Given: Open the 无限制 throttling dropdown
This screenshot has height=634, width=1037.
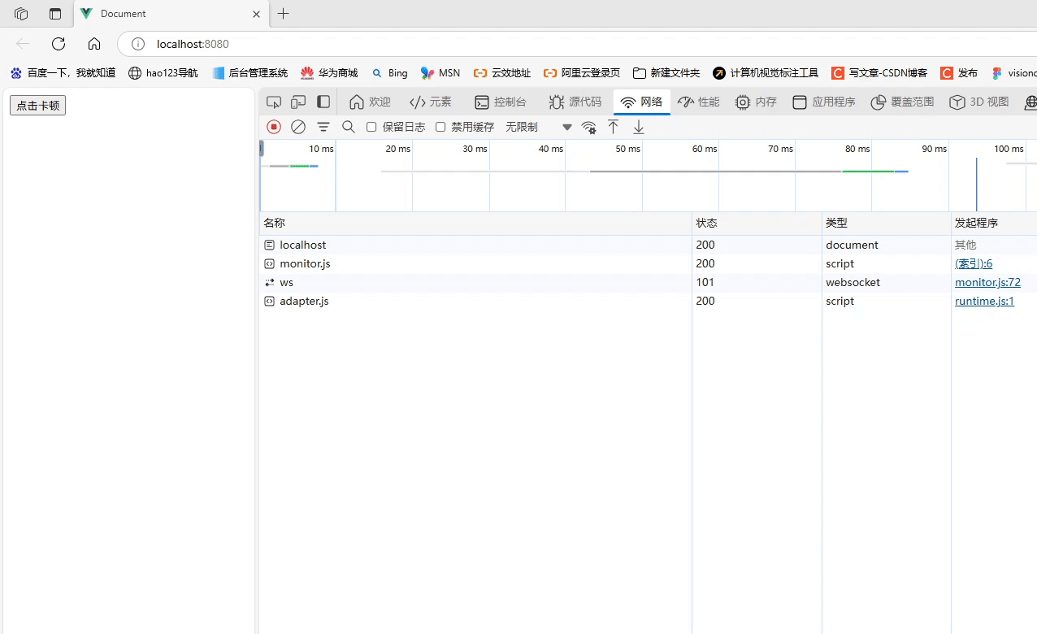Looking at the screenshot, I should (x=538, y=127).
